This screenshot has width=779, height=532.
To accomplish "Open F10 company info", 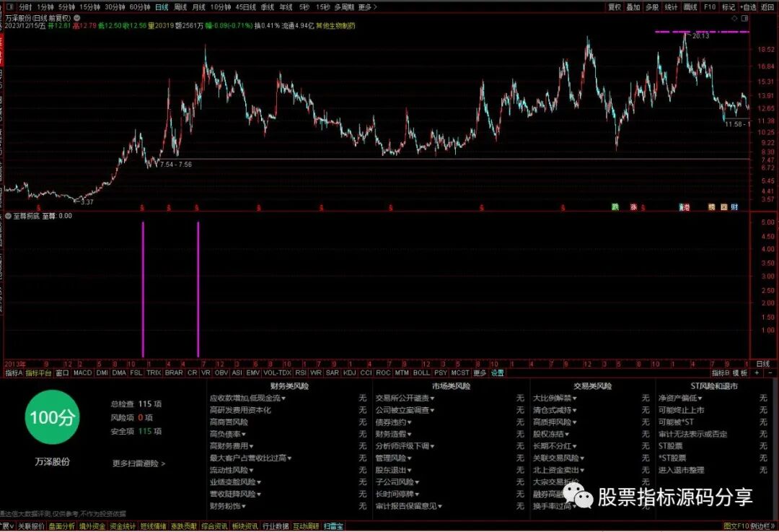I will [x=710, y=7].
